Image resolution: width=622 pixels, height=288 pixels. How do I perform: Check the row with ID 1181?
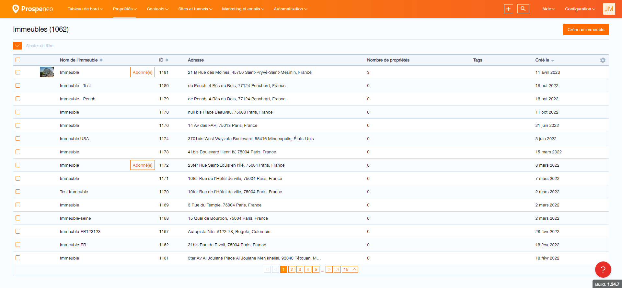click(x=18, y=72)
